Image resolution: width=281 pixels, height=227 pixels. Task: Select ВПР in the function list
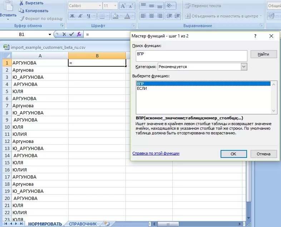coord(203,84)
